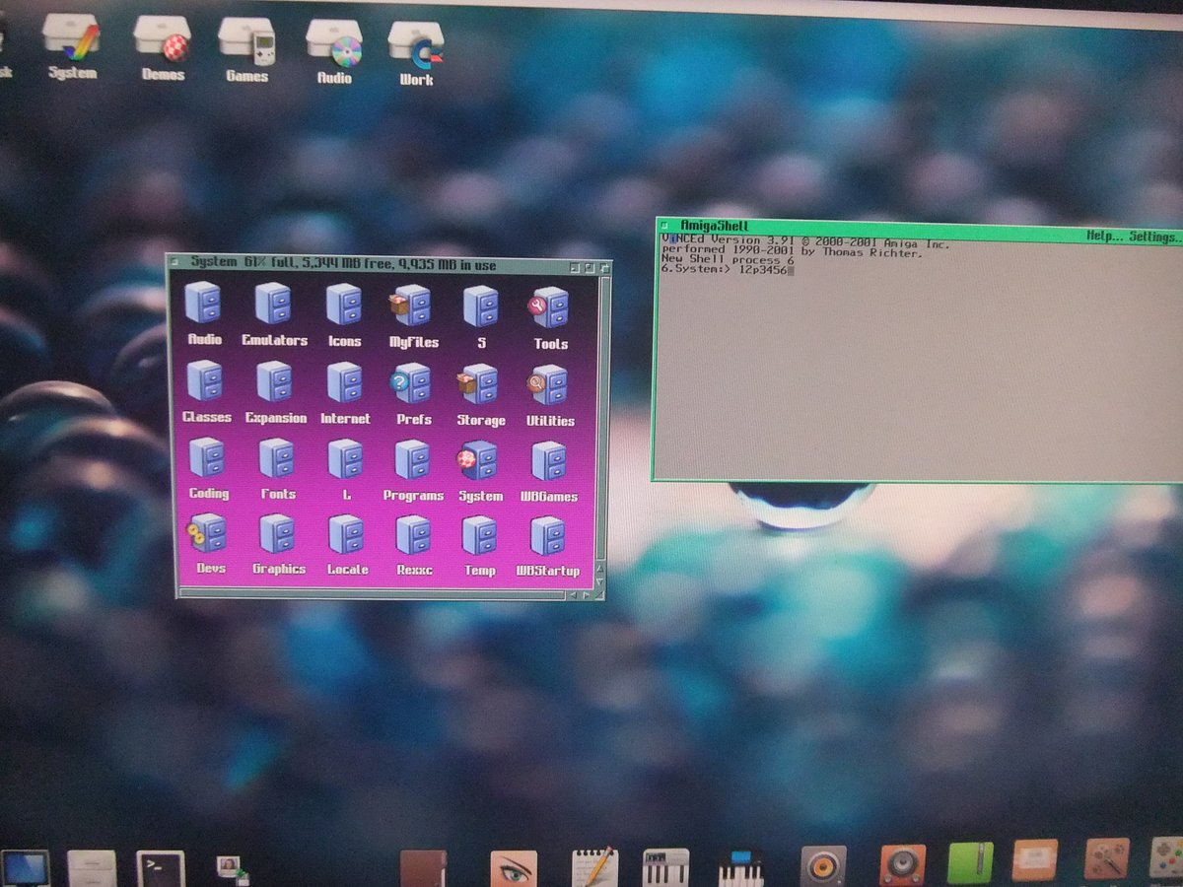Open the grey speaker dock icon

click(823, 866)
